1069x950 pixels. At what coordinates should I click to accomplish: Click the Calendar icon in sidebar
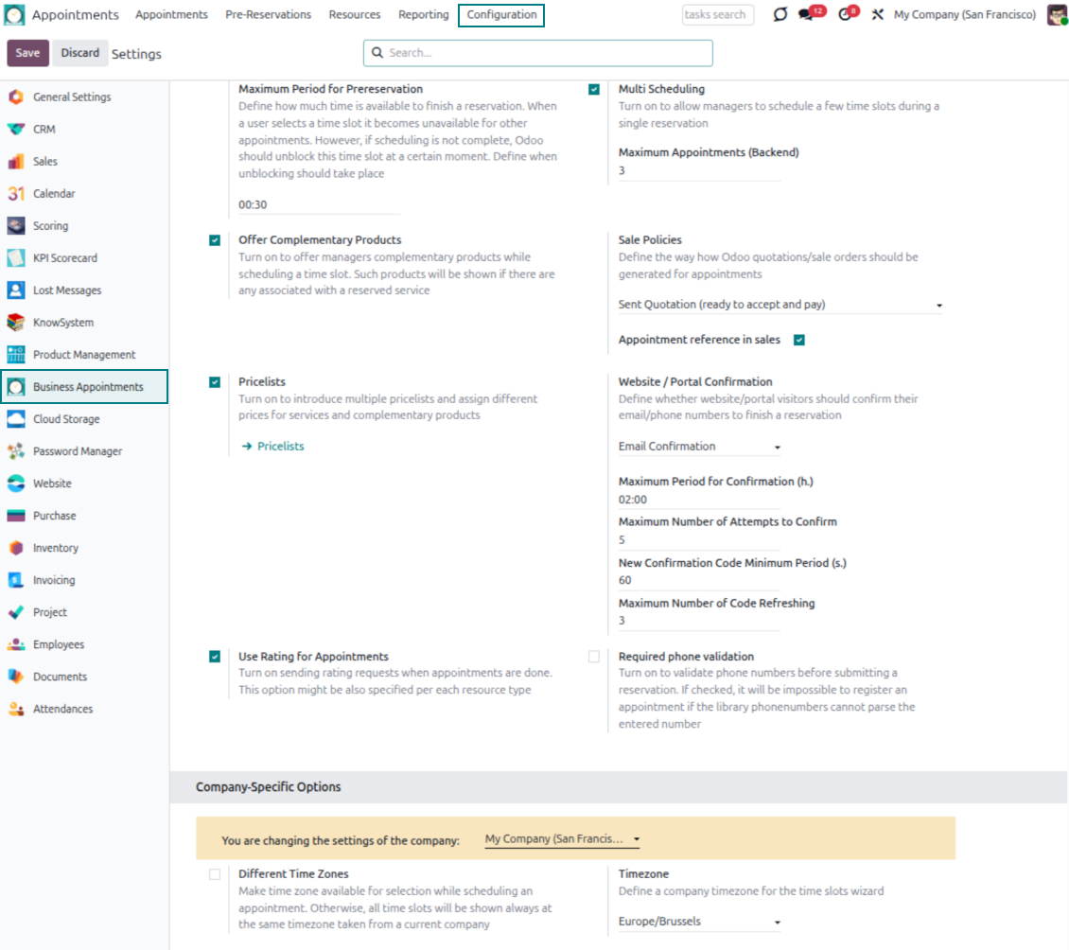(x=15, y=194)
